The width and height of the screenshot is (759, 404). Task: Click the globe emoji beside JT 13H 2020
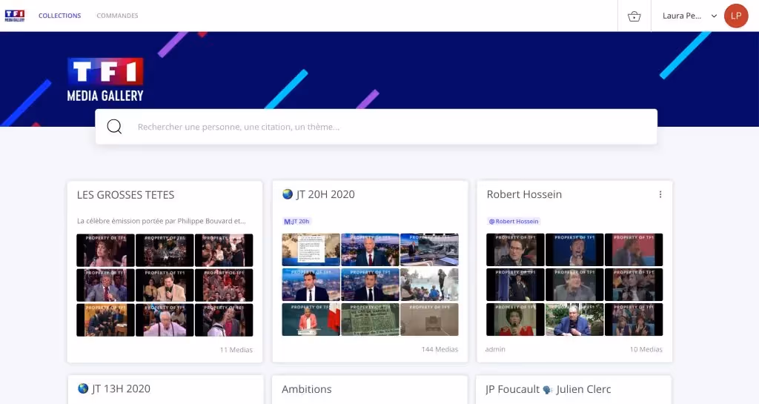tap(83, 388)
